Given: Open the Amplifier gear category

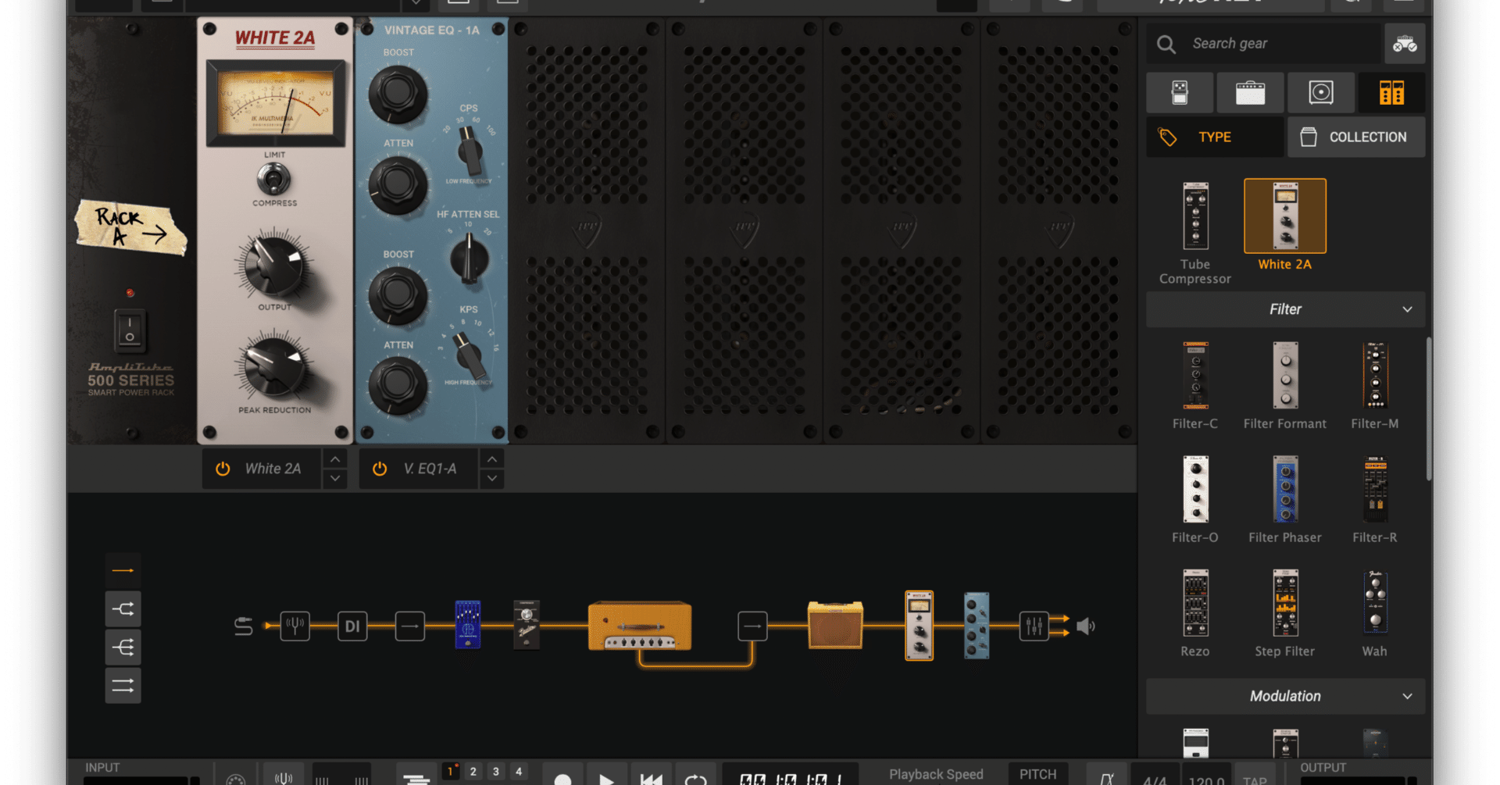Looking at the screenshot, I should click(x=1250, y=92).
